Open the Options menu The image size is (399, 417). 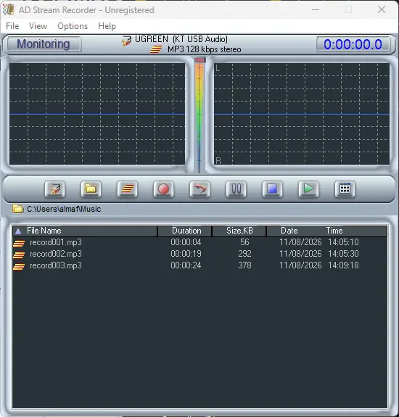[73, 26]
